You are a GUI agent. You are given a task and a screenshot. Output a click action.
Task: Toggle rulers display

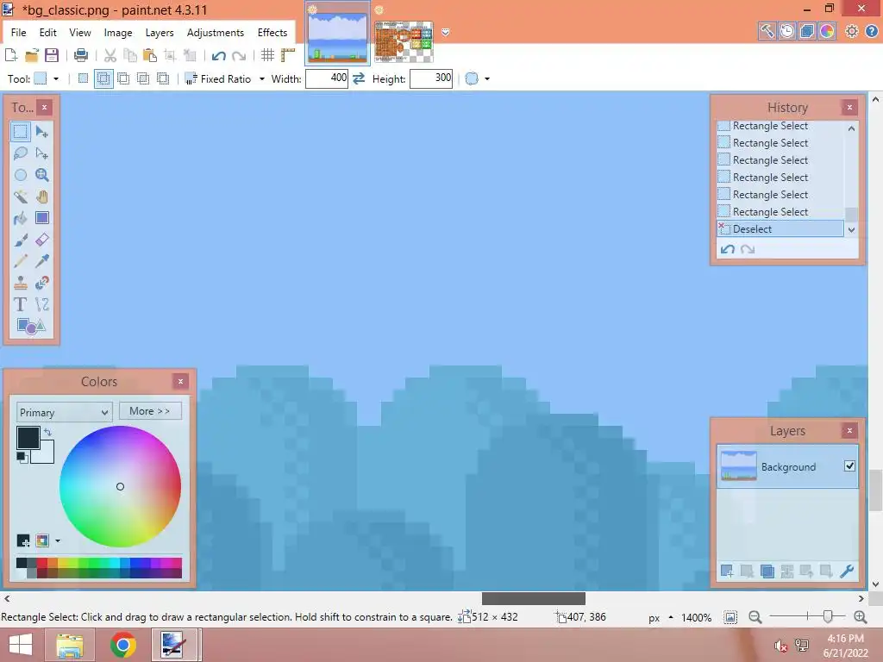coord(288,55)
